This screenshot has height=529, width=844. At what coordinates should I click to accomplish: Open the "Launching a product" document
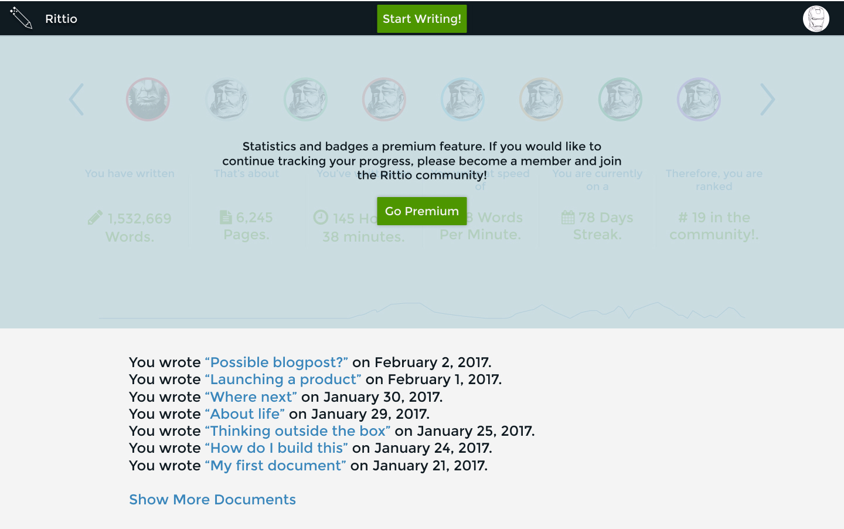pos(283,379)
